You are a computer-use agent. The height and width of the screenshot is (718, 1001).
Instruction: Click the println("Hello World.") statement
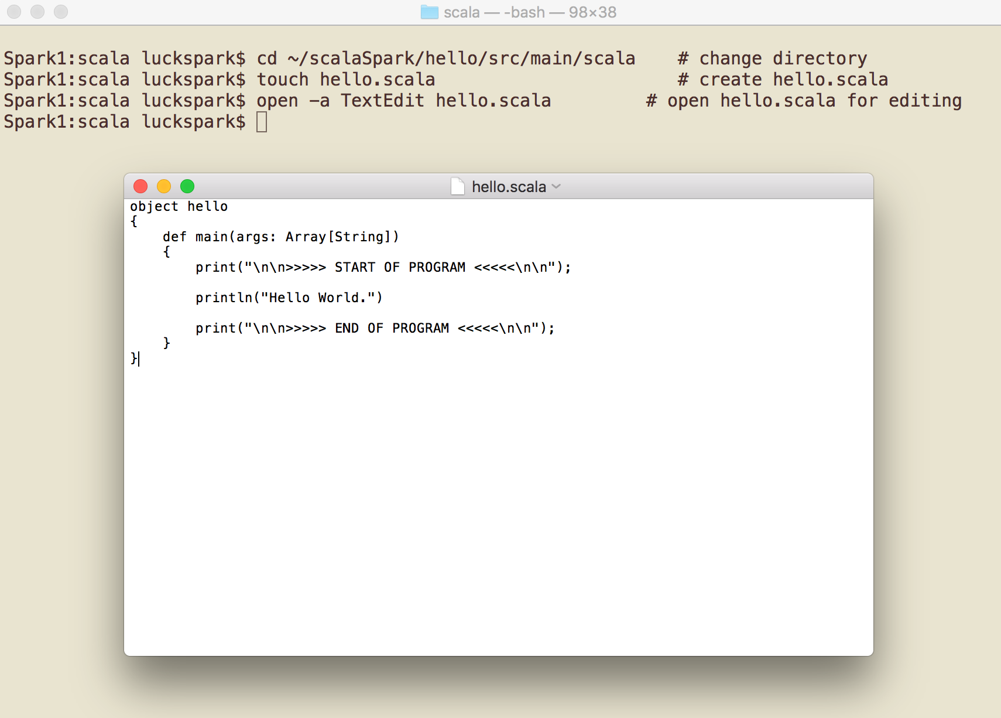tap(289, 298)
